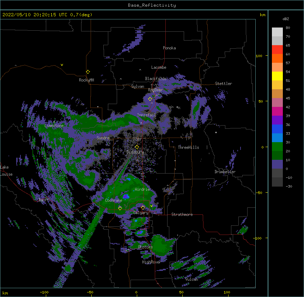Pick the magenta 42-39 dBZ legend swatch
The height and width of the screenshot is (297, 304).
277,111
